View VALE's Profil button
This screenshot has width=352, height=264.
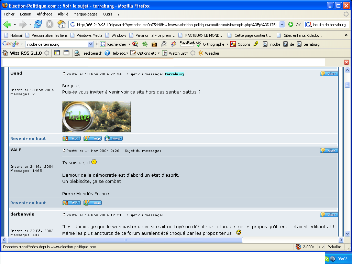click(x=71, y=203)
